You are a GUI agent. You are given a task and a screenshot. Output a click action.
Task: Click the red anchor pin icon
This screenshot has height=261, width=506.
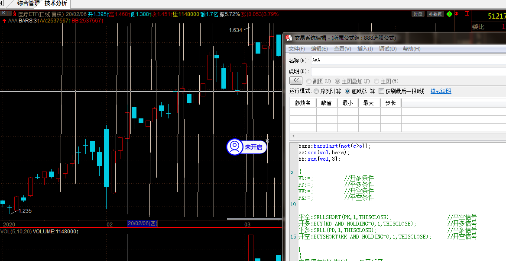(x=457, y=14)
